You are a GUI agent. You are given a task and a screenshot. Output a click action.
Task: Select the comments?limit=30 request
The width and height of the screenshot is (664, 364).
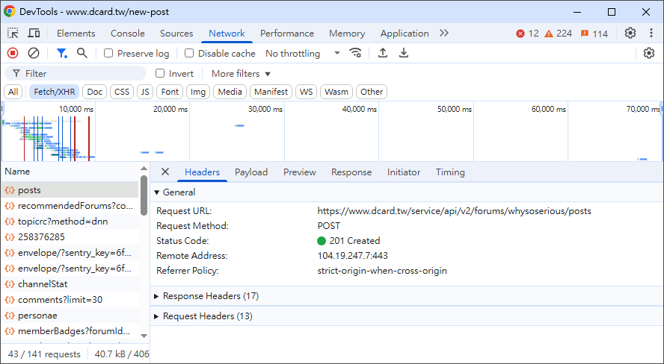[x=70, y=299]
